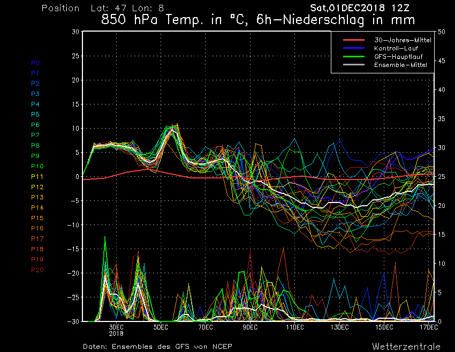455x352 pixels.
Task: Select ensemble member label P4
Action: click(x=35, y=104)
